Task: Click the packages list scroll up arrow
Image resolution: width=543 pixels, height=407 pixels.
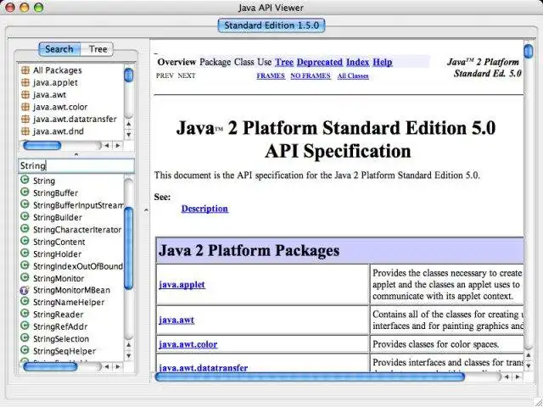Action: [129, 124]
